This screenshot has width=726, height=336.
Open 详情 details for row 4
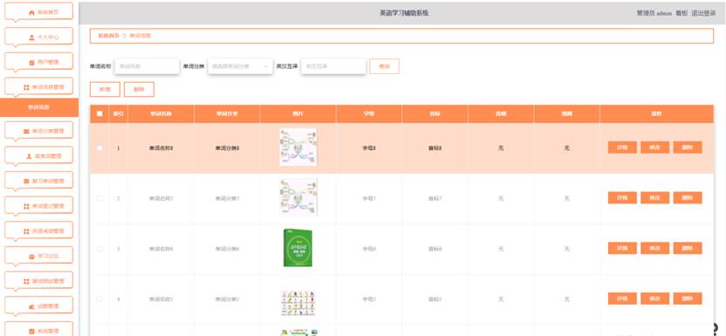[622, 299]
